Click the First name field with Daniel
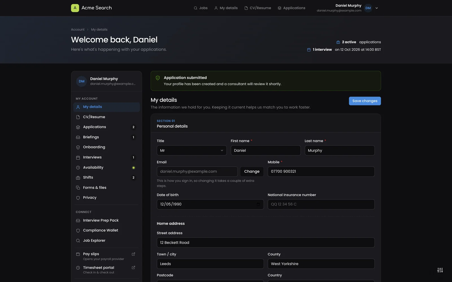 pos(266,151)
